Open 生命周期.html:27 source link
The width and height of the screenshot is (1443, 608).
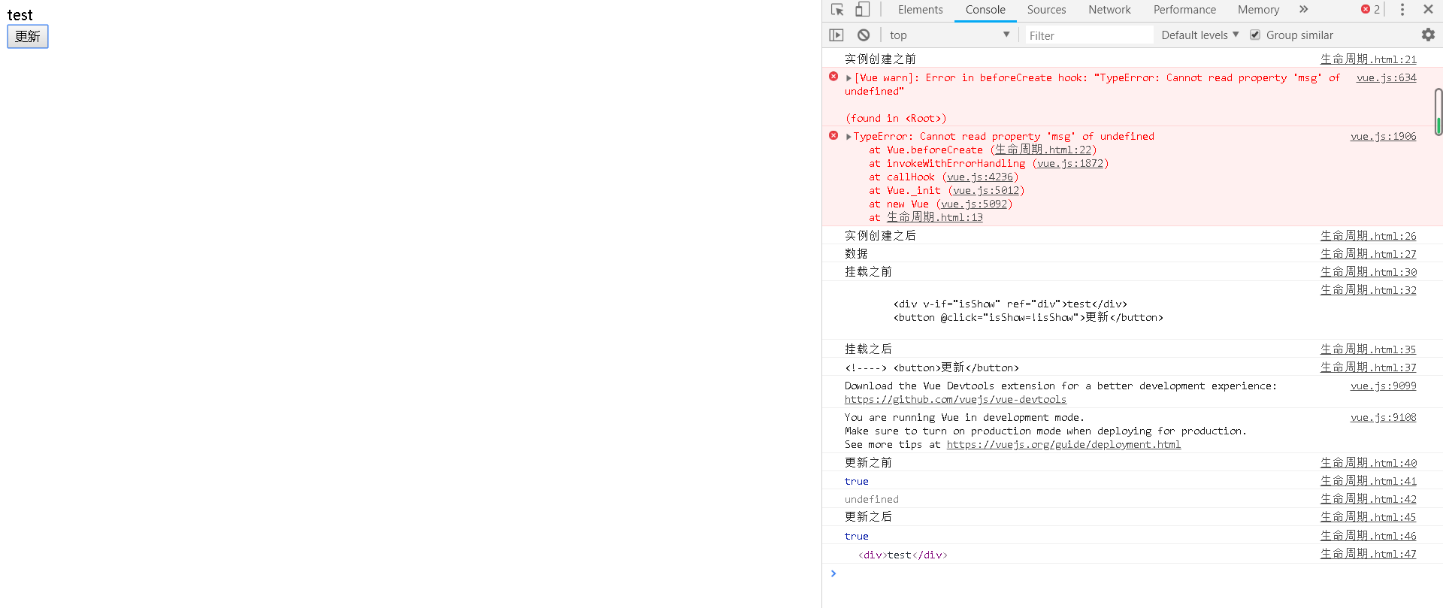tap(1368, 254)
